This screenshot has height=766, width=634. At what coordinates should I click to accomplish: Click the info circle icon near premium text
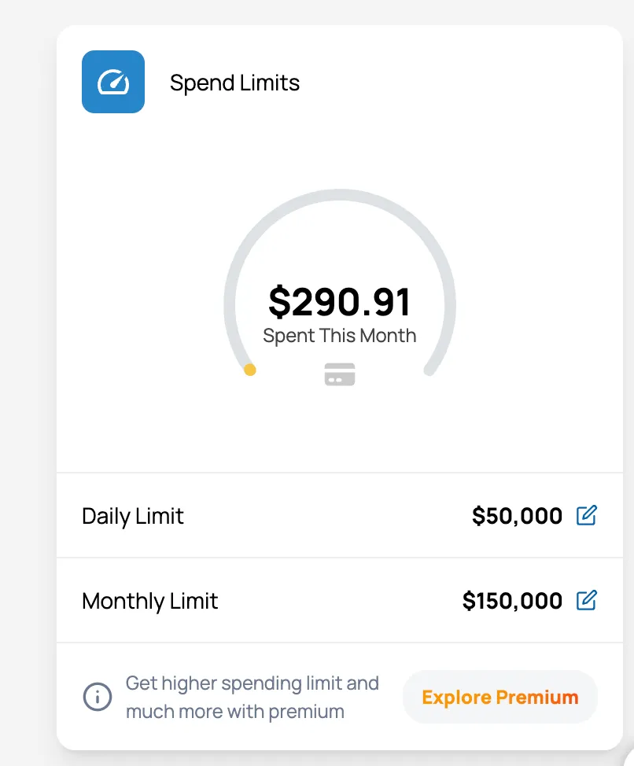pyautogui.click(x=97, y=697)
